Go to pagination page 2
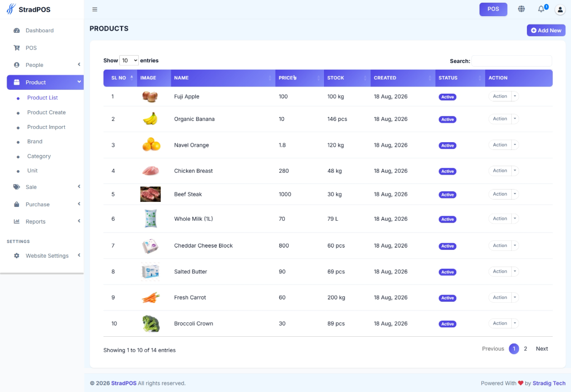 pos(525,349)
